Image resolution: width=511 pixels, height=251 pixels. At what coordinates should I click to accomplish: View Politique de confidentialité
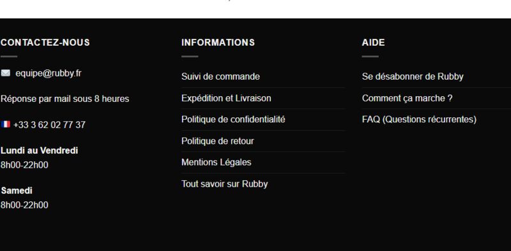(233, 119)
